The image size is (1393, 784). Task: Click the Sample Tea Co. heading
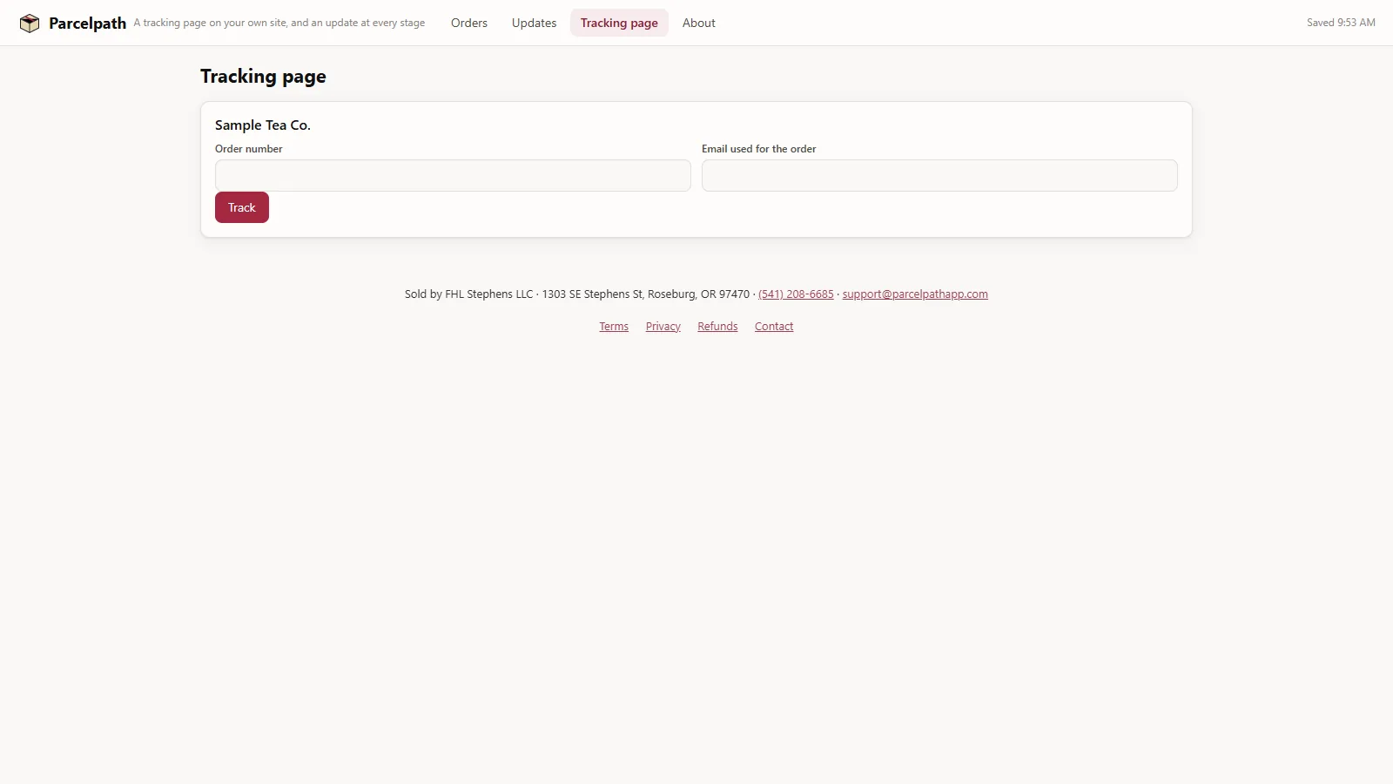[263, 125]
